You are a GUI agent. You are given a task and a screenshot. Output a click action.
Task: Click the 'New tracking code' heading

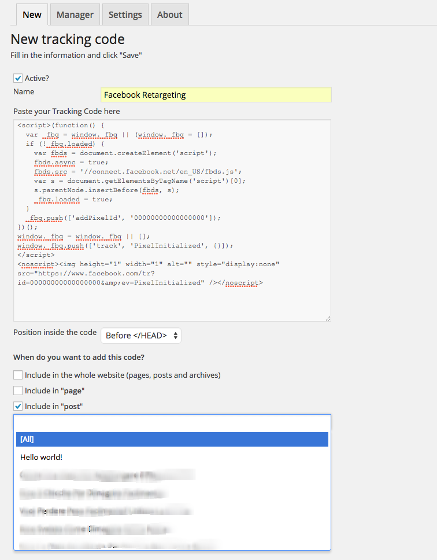tap(68, 39)
